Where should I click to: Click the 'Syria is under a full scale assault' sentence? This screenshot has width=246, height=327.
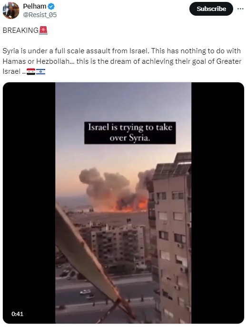[76, 51]
